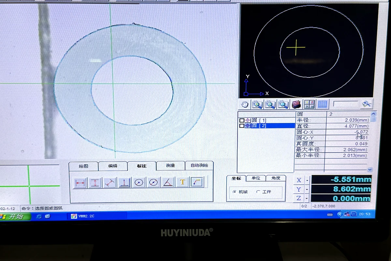Viewport: 391px width, 261px height.
Task: Open the 开始 Start menu
Action: point(15,216)
